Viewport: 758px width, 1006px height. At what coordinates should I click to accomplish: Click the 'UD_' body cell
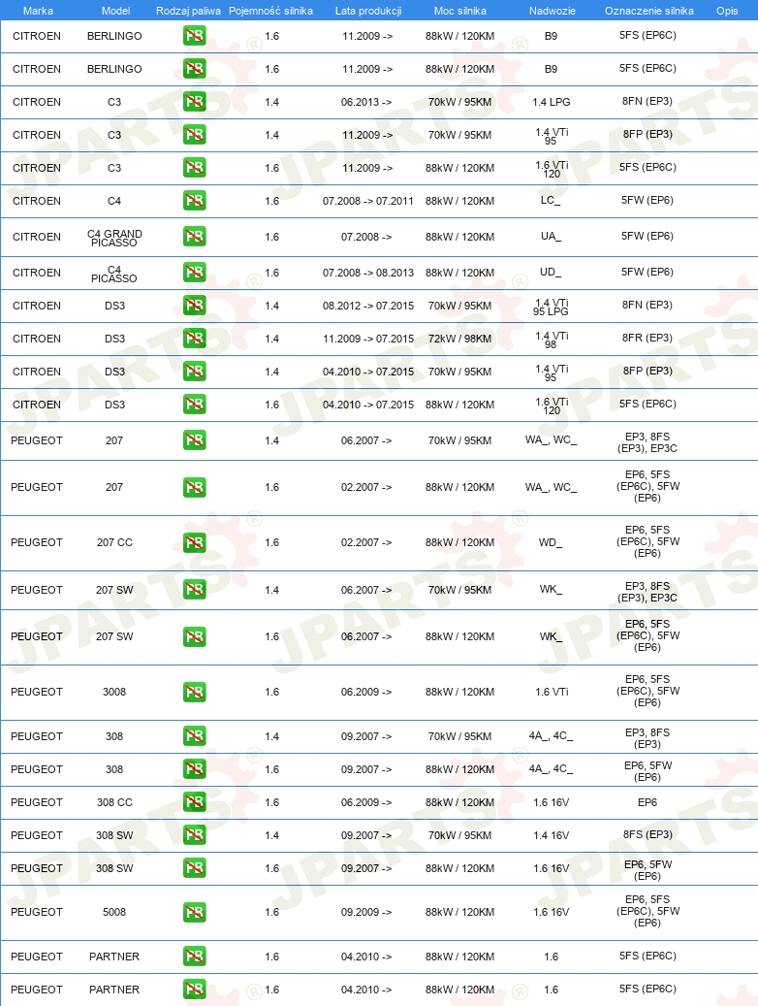click(551, 272)
